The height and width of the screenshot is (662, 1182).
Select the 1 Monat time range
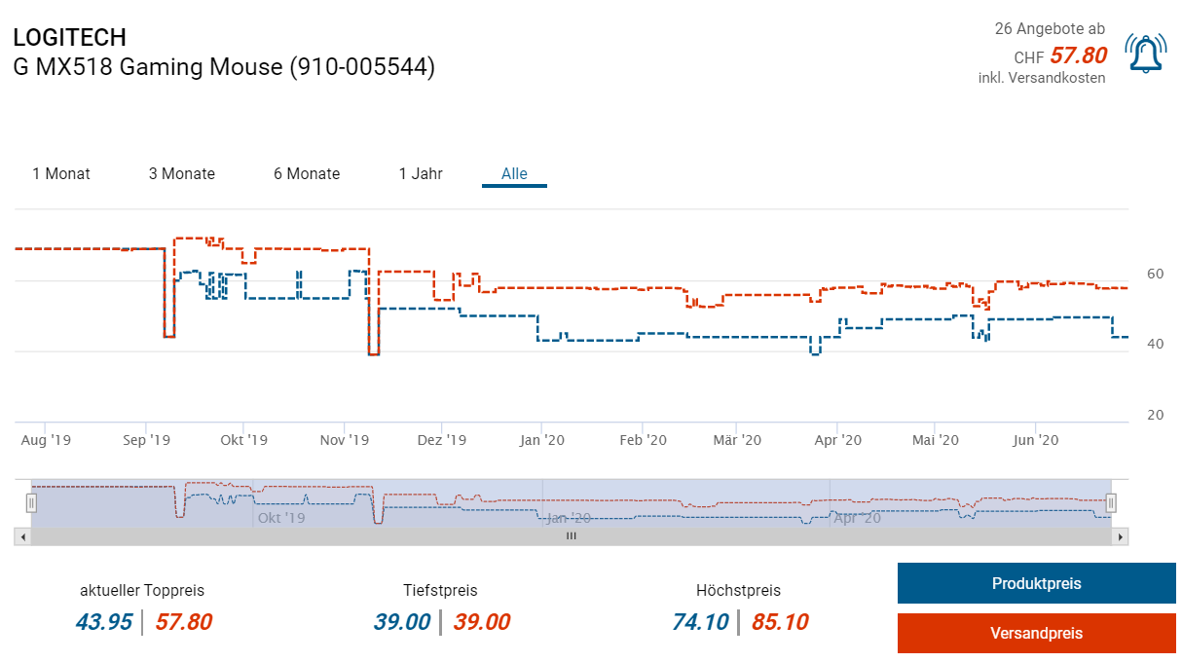(61, 174)
